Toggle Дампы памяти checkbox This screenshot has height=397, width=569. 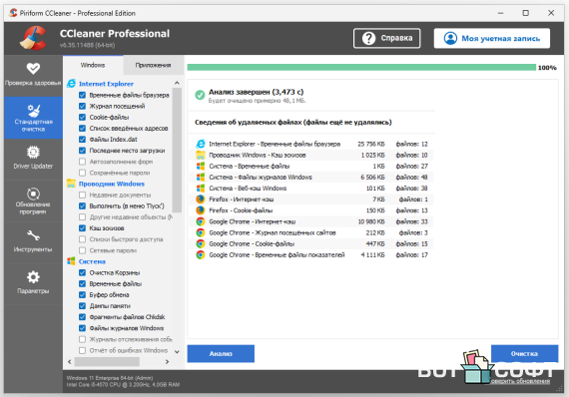point(83,306)
